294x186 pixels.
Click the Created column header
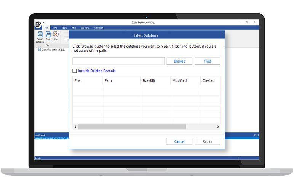(211, 81)
